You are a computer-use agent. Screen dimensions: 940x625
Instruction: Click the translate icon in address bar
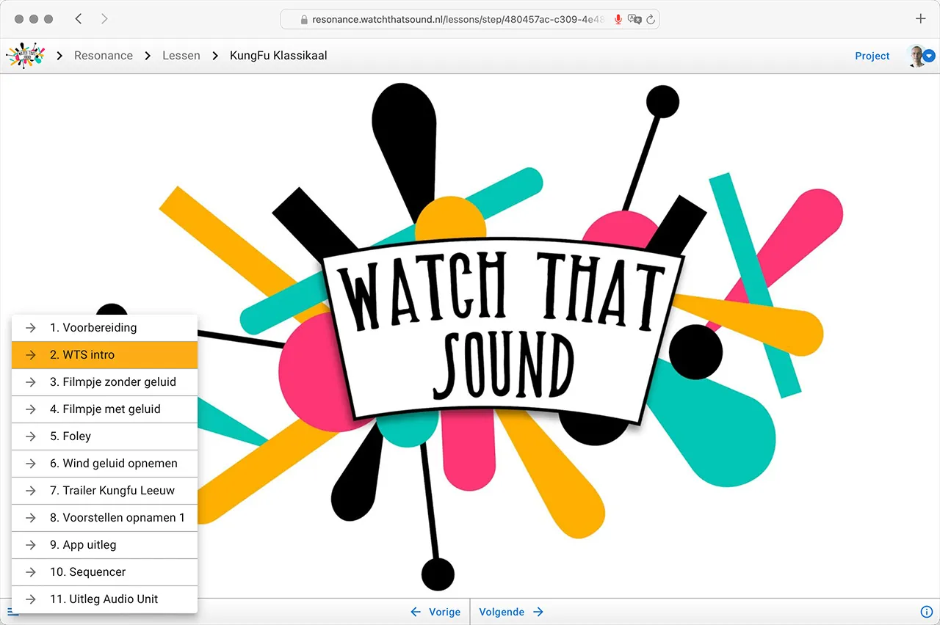[x=634, y=20]
